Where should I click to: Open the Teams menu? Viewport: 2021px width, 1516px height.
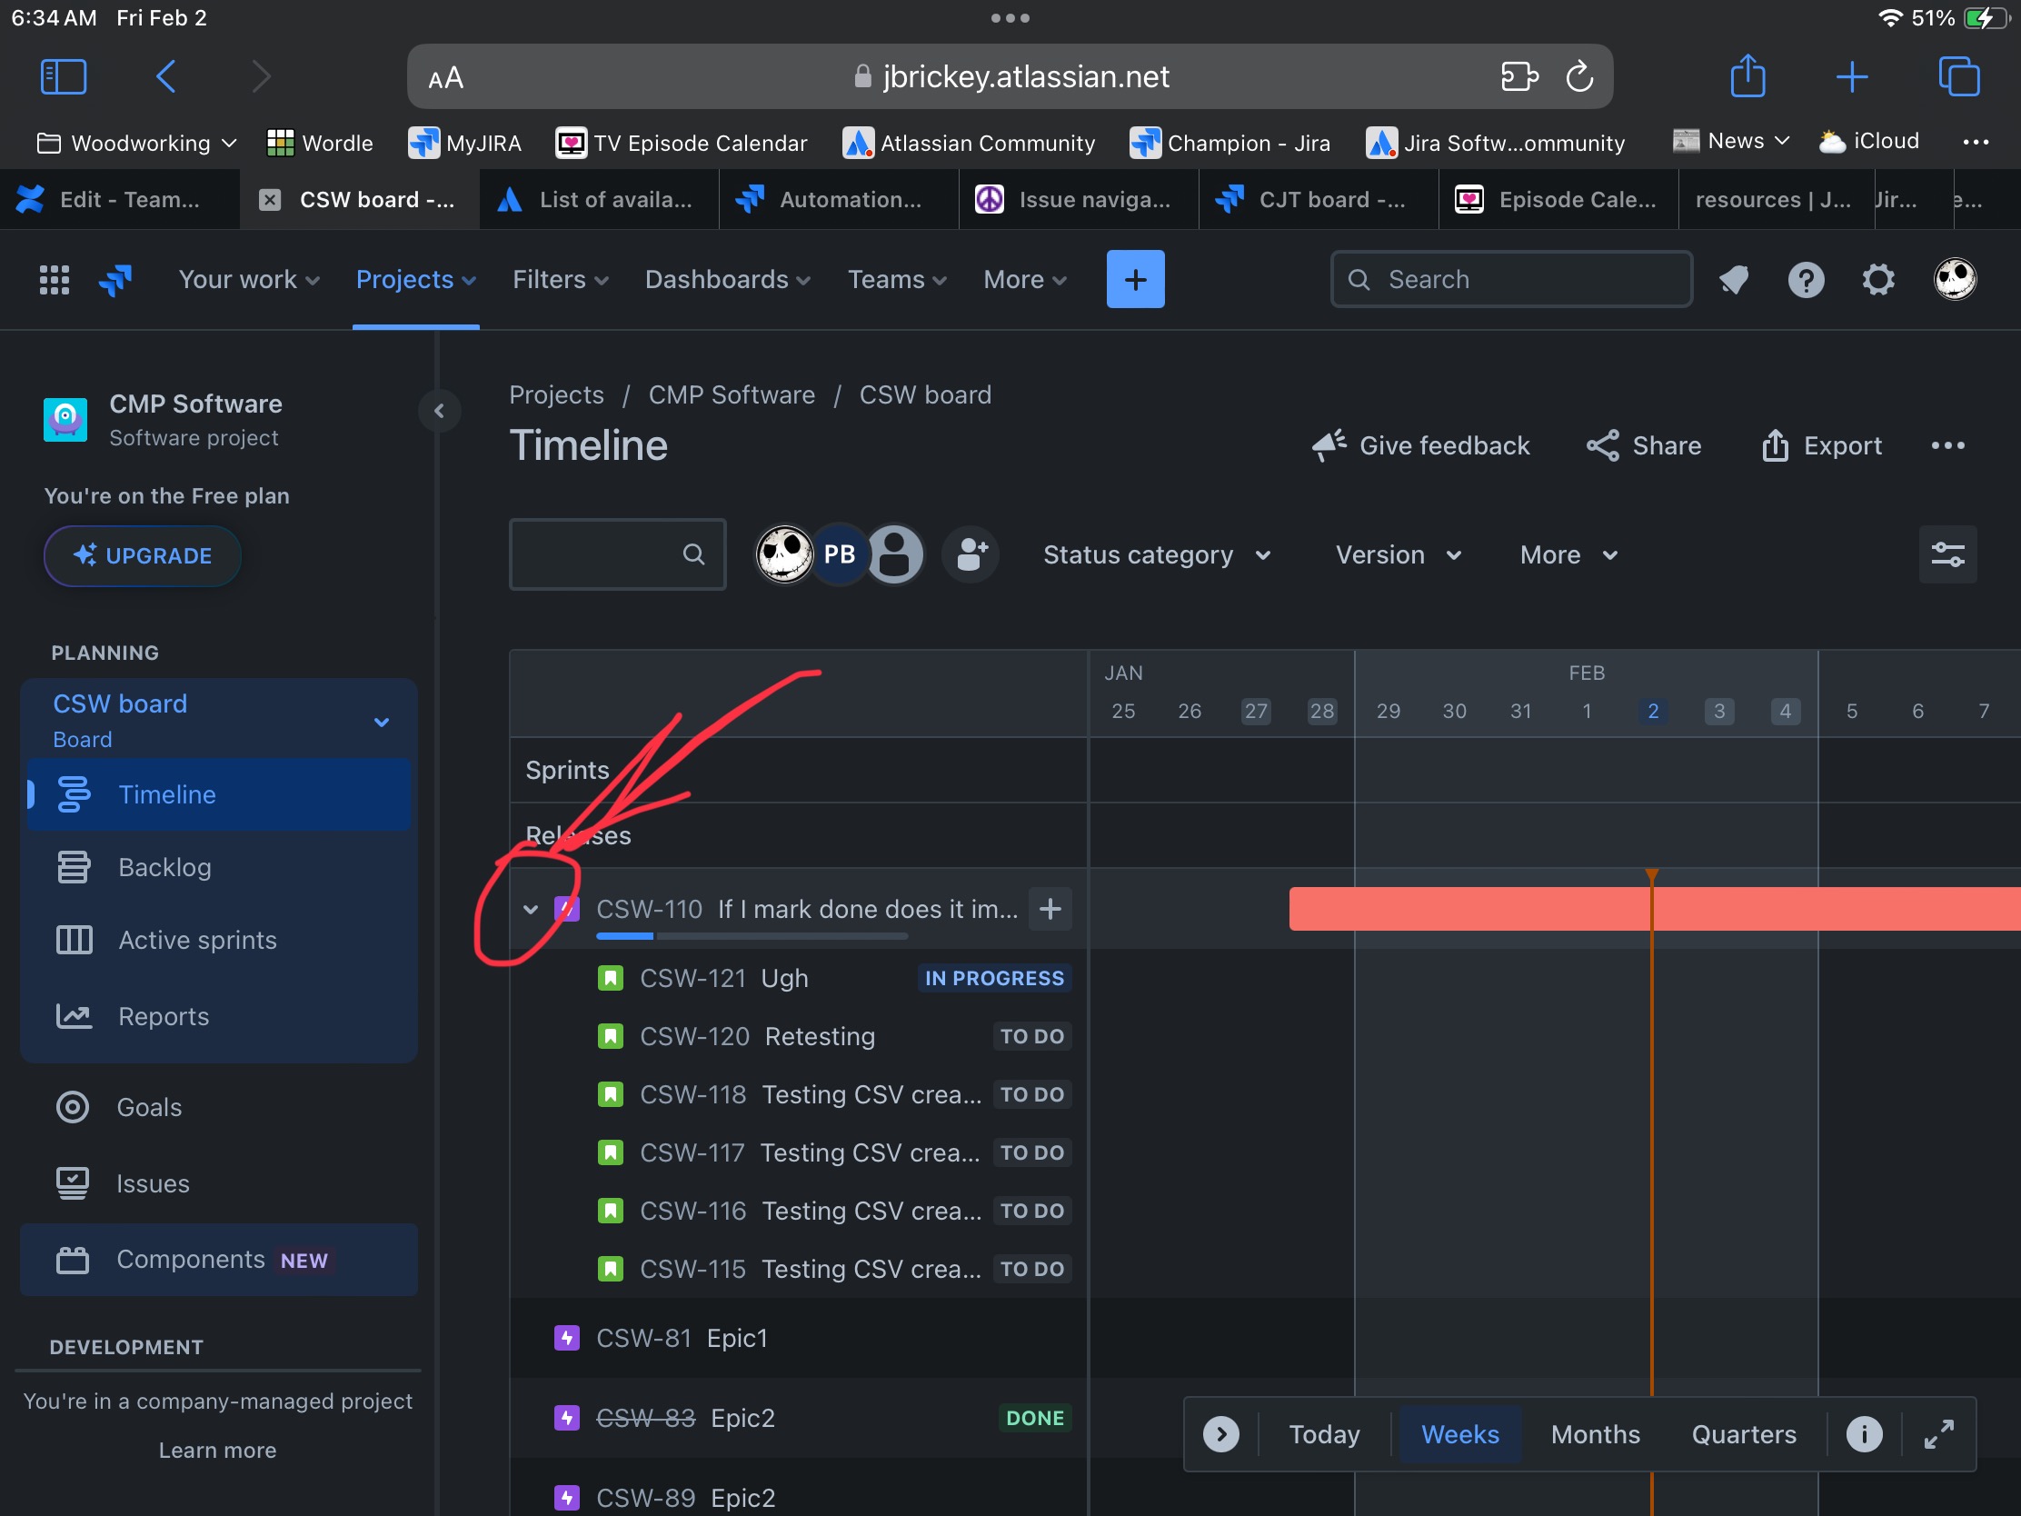tap(895, 280)
